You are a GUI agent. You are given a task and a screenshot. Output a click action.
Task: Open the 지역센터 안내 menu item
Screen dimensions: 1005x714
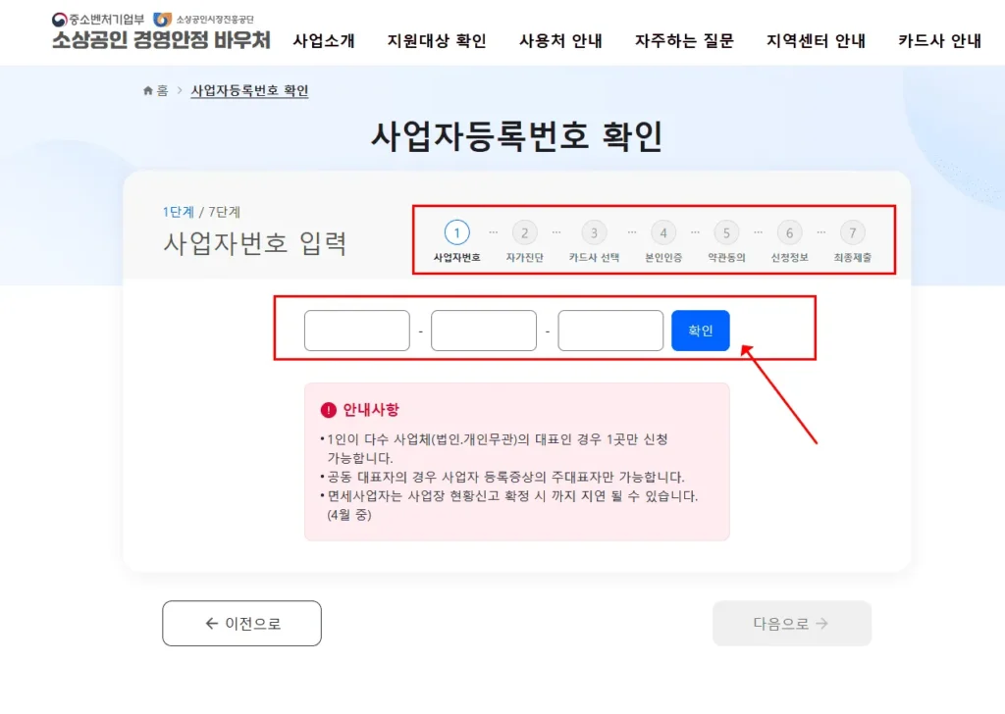coord(814,41)
